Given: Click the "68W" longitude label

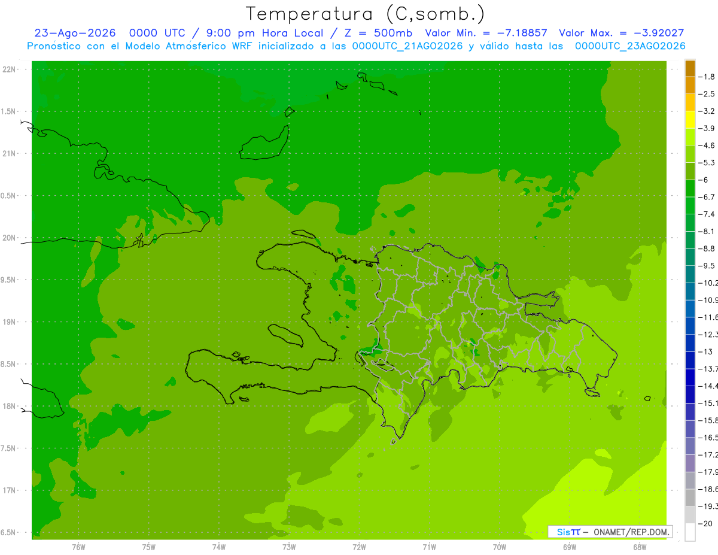Looking at the screenshot, I should click(x=640, y=547).
